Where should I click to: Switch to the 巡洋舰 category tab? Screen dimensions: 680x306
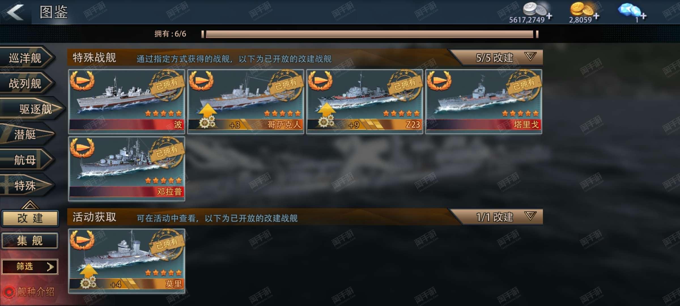[x=26, y=58]
